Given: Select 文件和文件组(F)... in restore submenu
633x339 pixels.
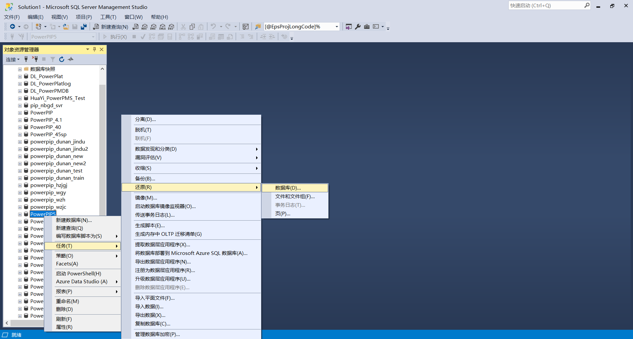Looking at the screenshot, I should point(295,196).
